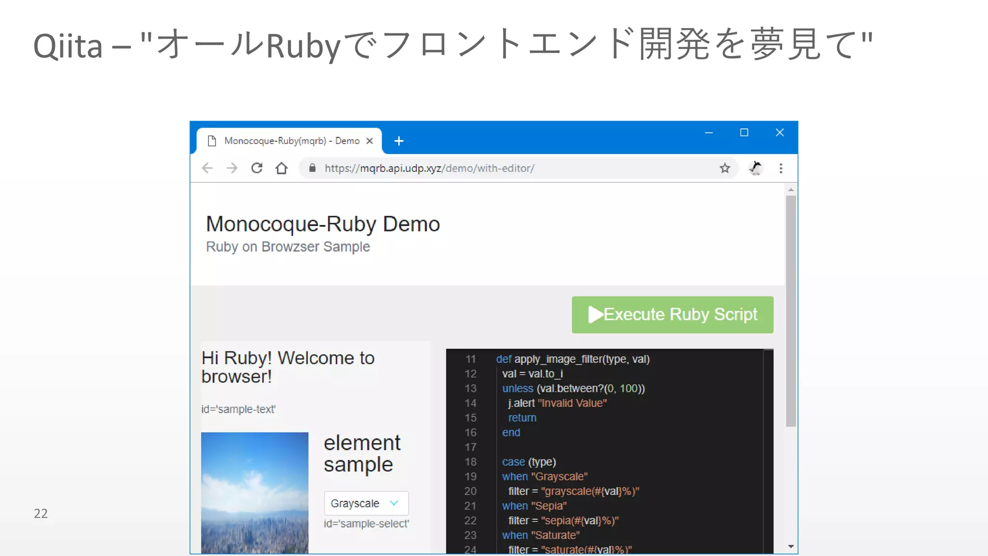Go back using browser back arrow

(207, 168)
